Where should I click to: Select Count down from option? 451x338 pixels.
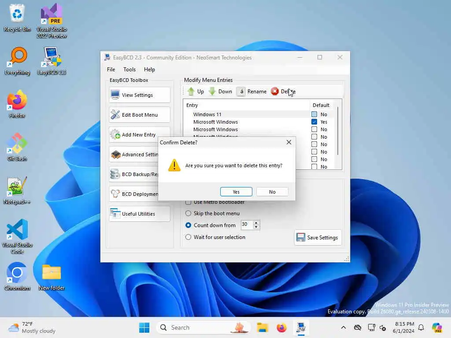click(188, 225)
